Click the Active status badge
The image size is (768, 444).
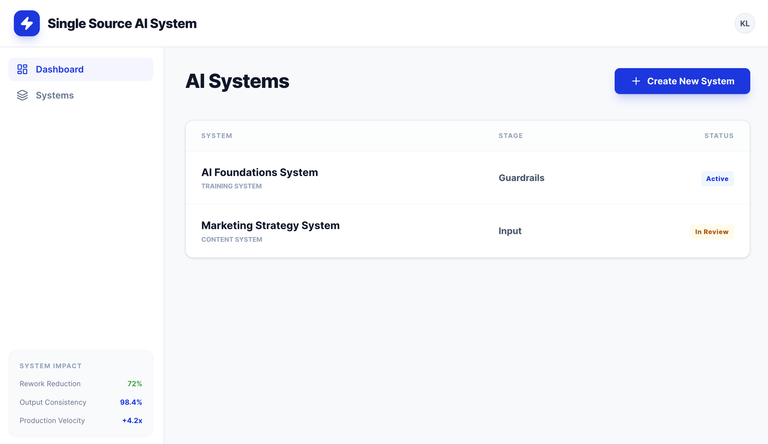click(x=717, y=179)
